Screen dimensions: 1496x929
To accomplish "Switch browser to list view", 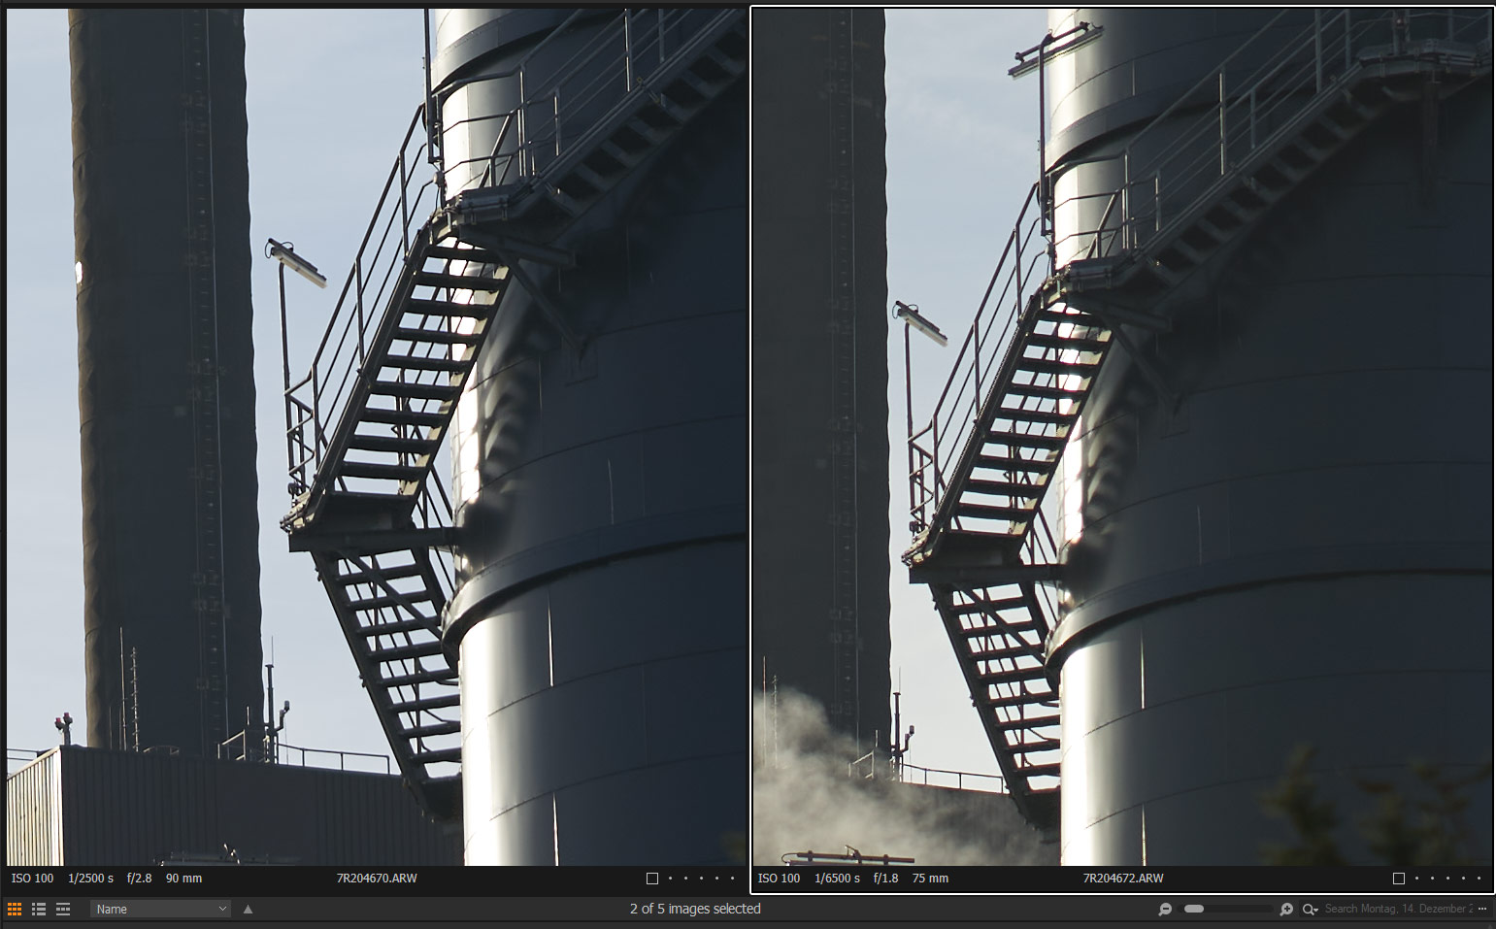I will tap(39, 909).
